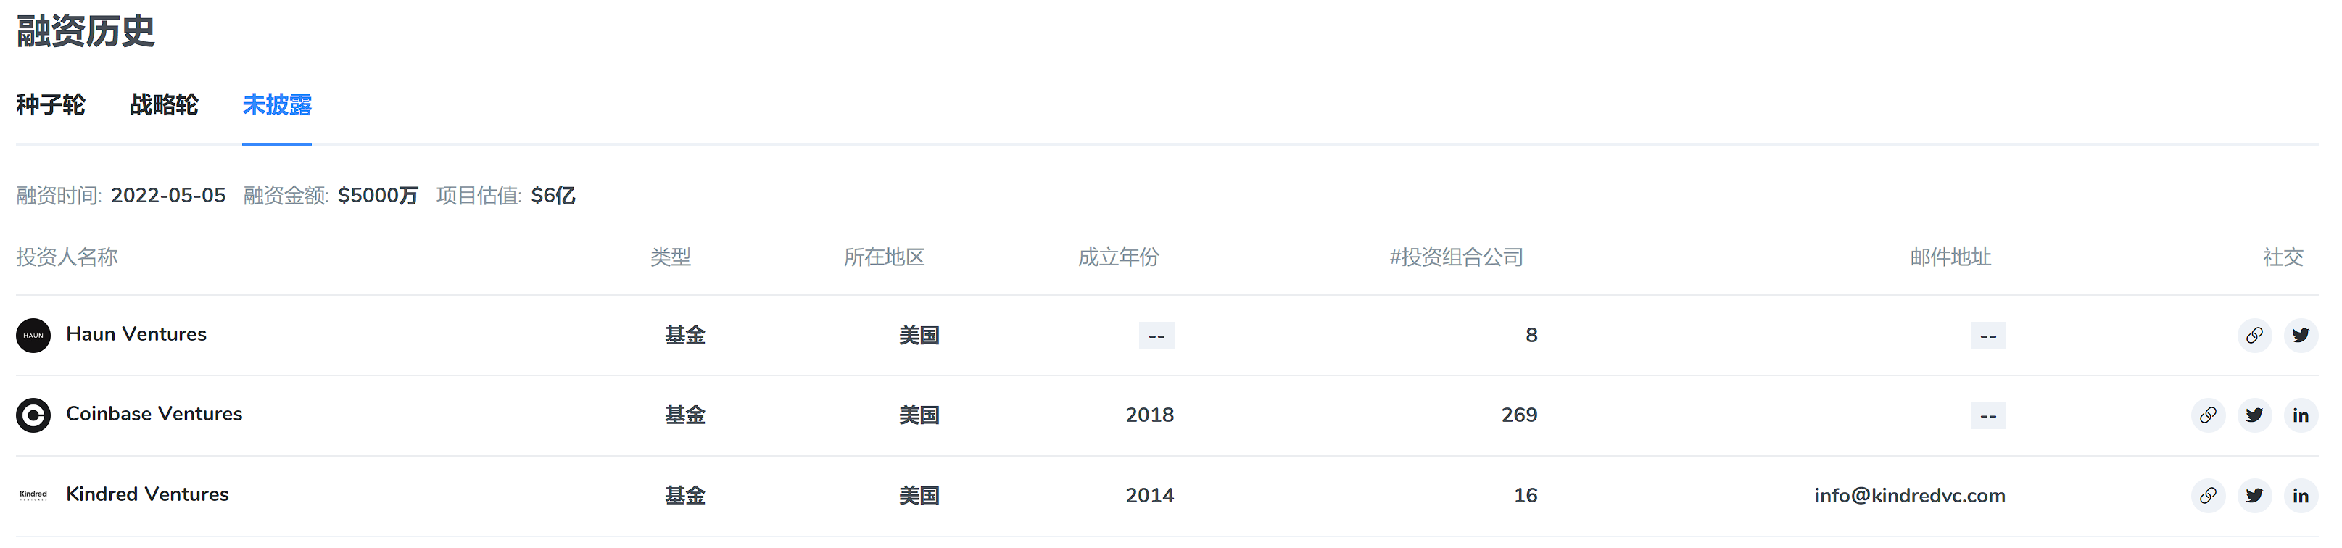Open Coinbase Ventures Twitter icon
The width and height of the screenshot is (2342, 548).
pyautogui.click(x=2254, y=415)
